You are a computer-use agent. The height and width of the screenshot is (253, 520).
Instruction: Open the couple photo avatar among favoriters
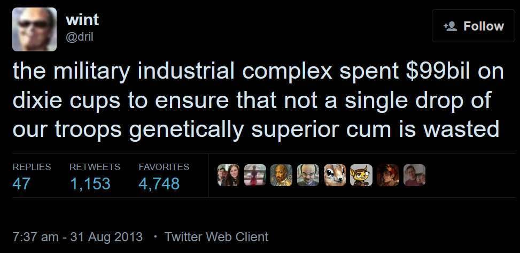pyautogui.click(x=228, y=175)
